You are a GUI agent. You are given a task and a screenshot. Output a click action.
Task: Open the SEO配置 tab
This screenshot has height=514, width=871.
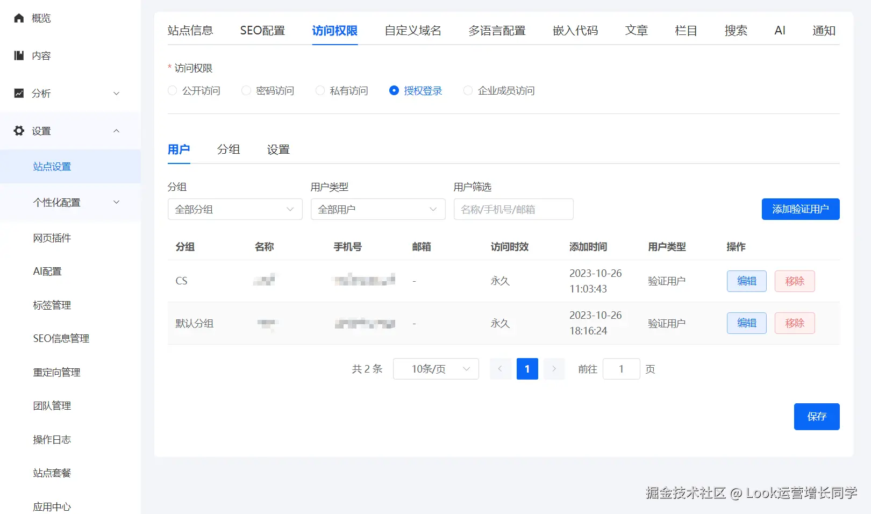[262, 31]
